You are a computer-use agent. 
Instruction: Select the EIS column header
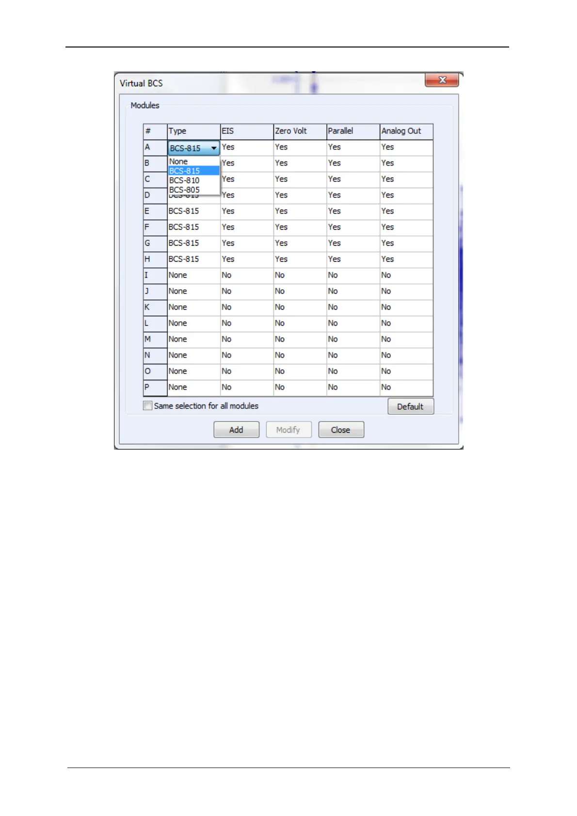tap(247, 131)
